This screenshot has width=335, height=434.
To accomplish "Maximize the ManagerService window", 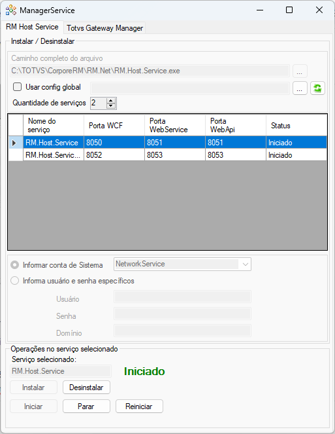I will pyautogui.click(x=289, y=10).
